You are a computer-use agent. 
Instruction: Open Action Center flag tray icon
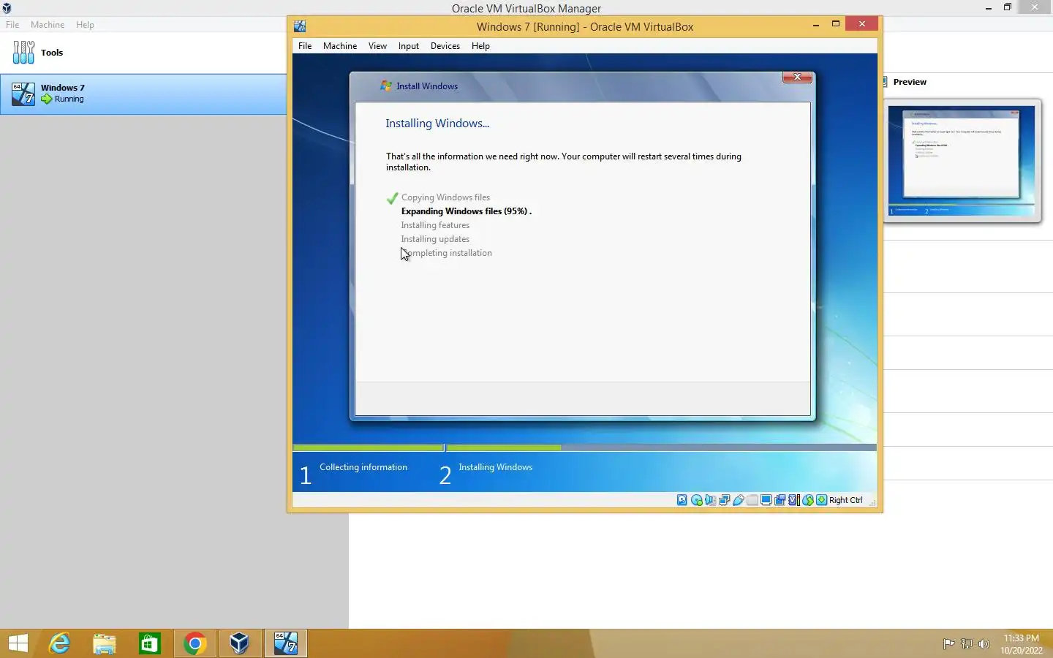(948, 644)
